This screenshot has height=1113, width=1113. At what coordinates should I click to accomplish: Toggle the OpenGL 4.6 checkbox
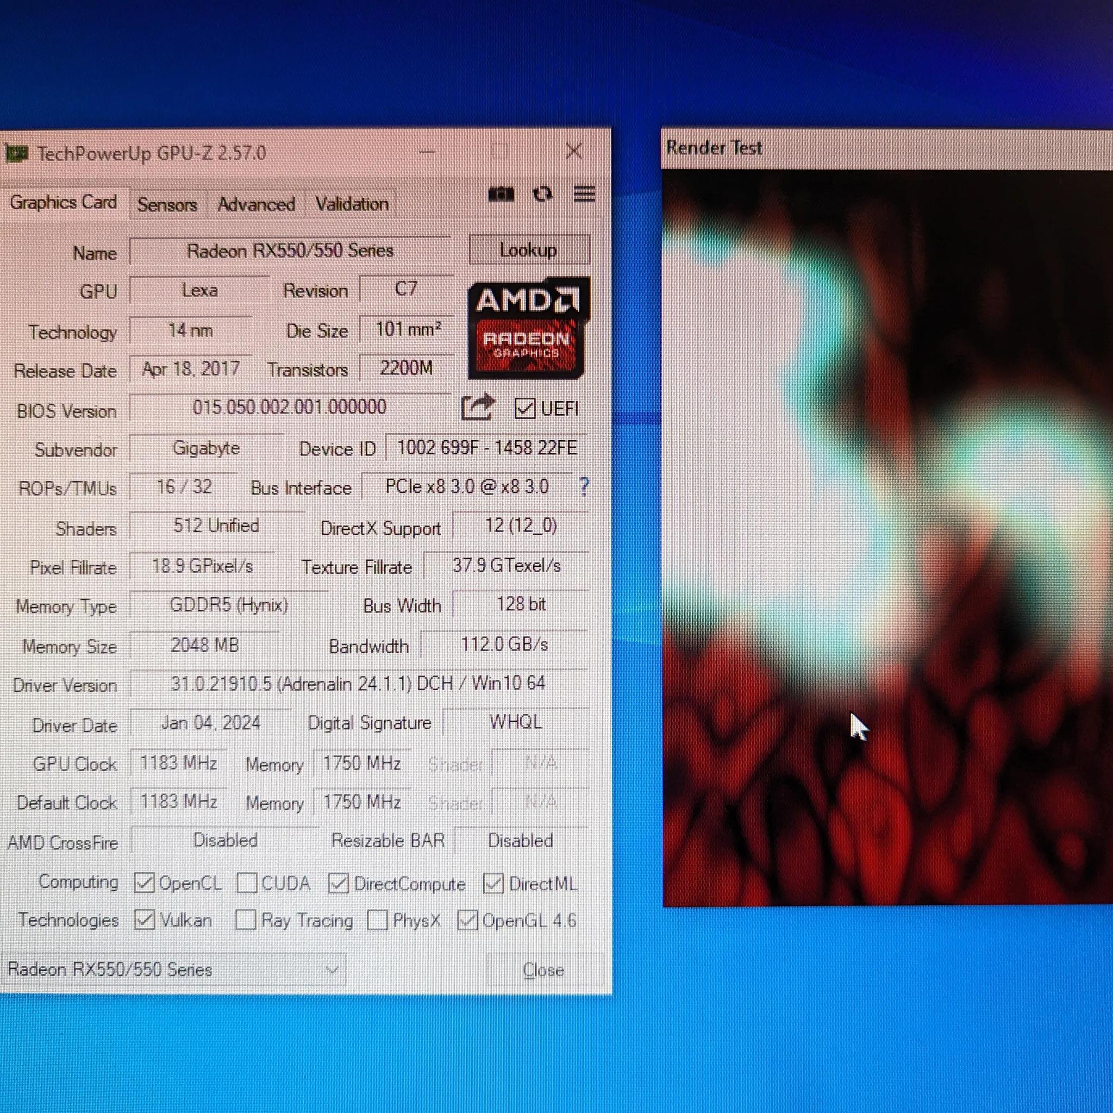(467, 920)
